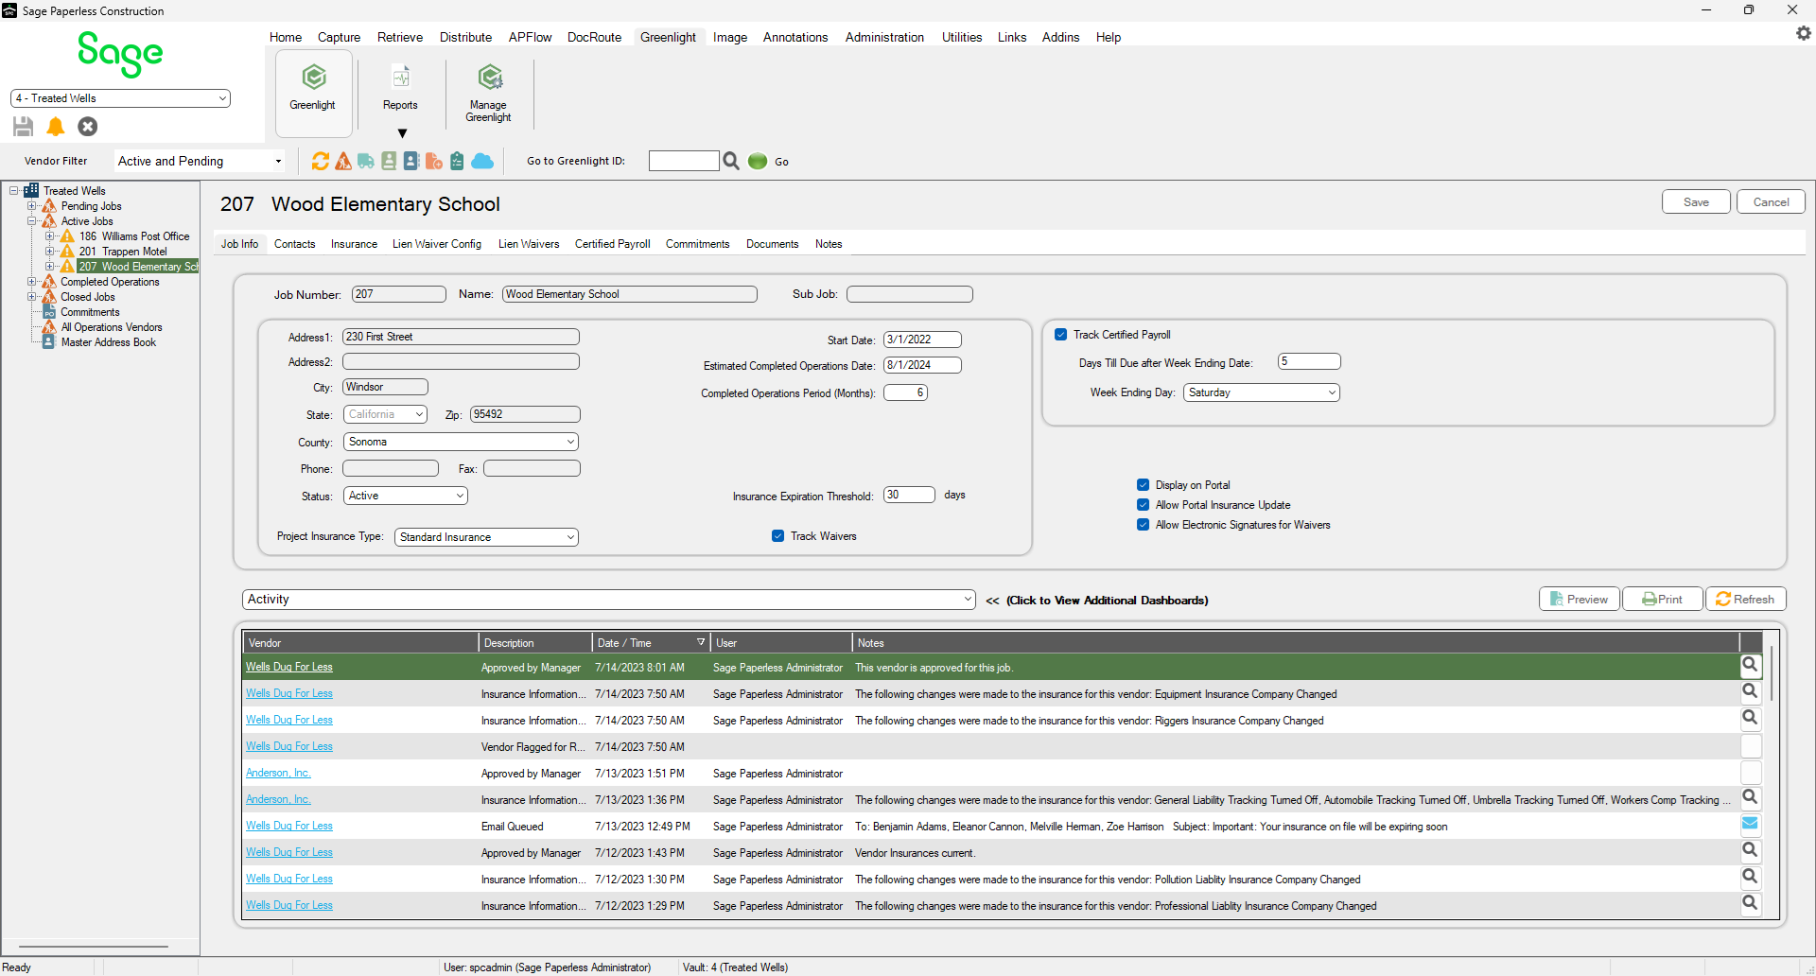Click the Cancel button
The image size is (1816, 976).
click(1771, 201)
